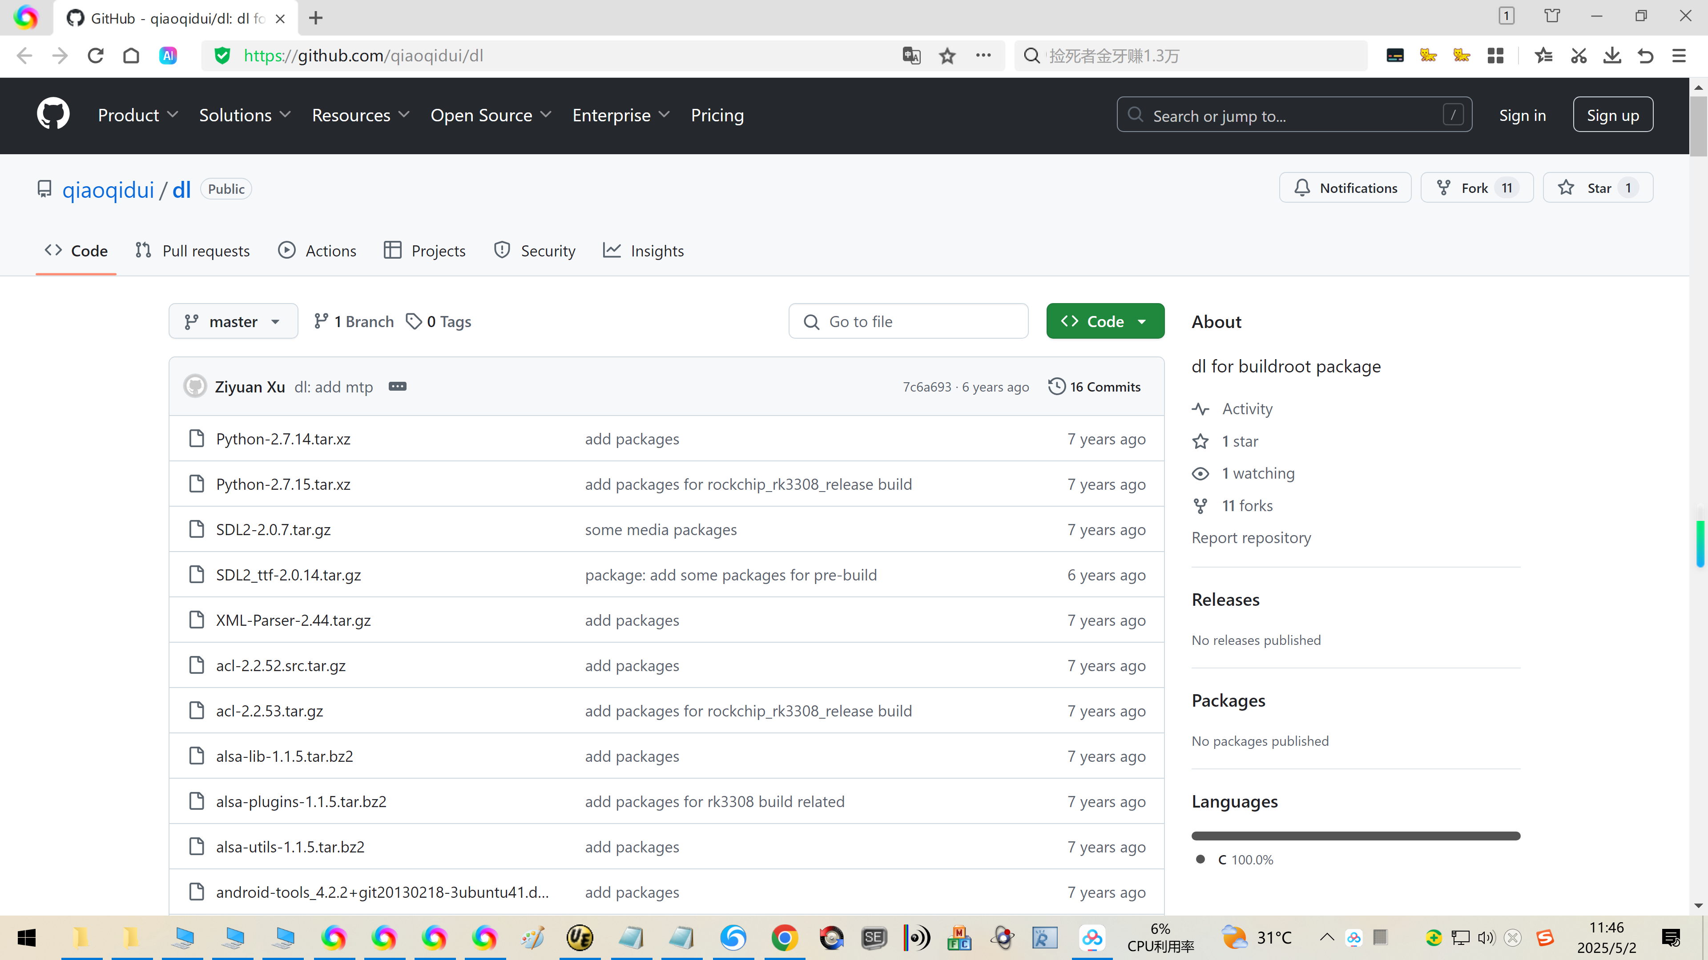
Task: Click the GitHub Octocat logo
Action: 53,115
